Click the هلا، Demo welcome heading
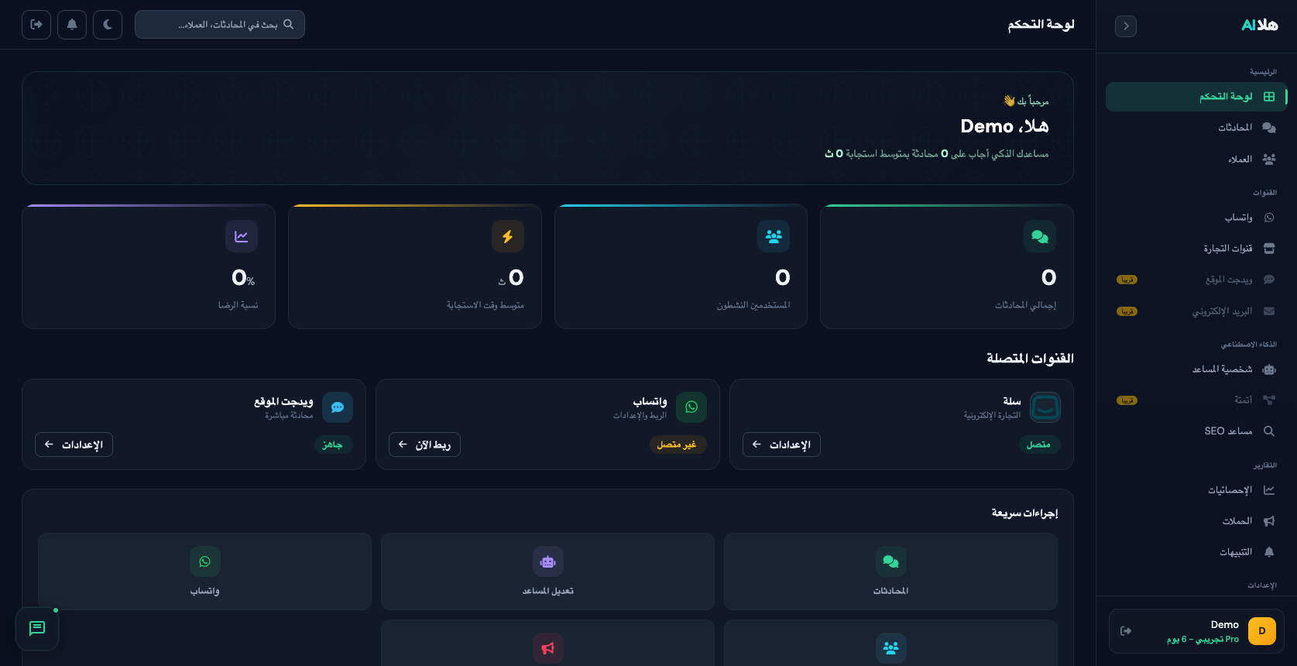This screenshot has height=666, width=1297. point(1005,126)
